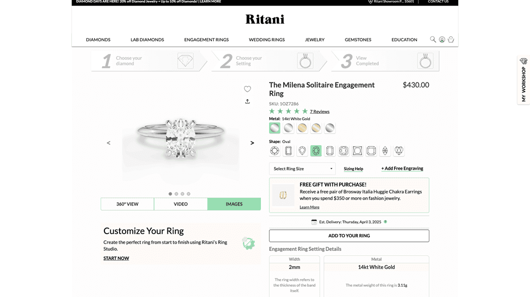Open the Engagement Rings menu
Image resolution: width=530 pixels, height=297 pixels.
(207, 40)
